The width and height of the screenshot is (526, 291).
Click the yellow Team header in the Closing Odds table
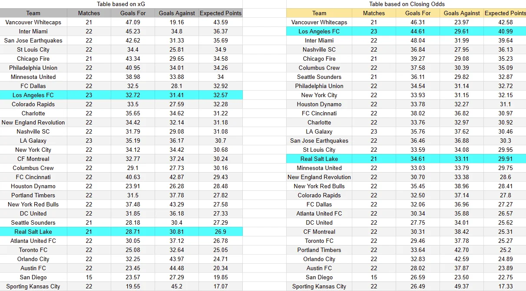coord(319,13)
